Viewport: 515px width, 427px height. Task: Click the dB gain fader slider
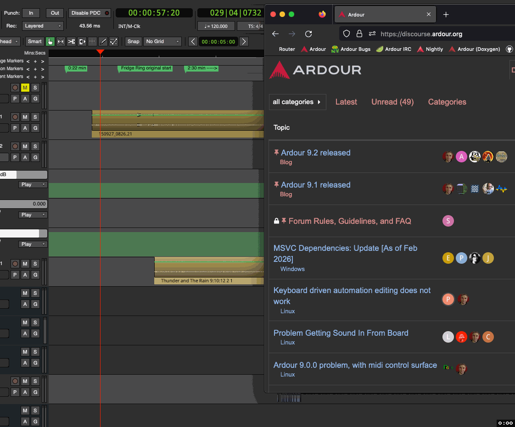tap(24, 175)
